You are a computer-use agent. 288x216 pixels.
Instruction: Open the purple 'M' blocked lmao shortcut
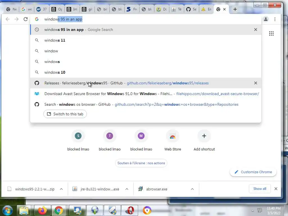pos(141,136)
